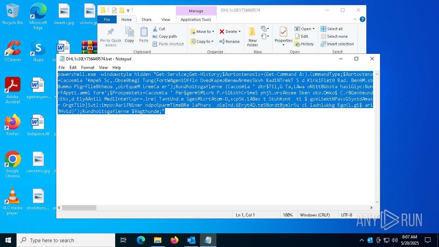Click the network icon in system tray

tap(387, 240)
